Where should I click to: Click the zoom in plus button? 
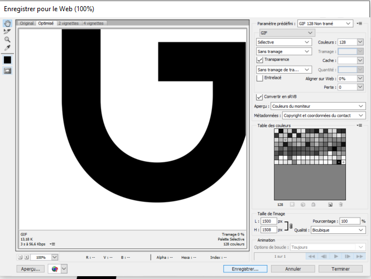click(27, 257)
